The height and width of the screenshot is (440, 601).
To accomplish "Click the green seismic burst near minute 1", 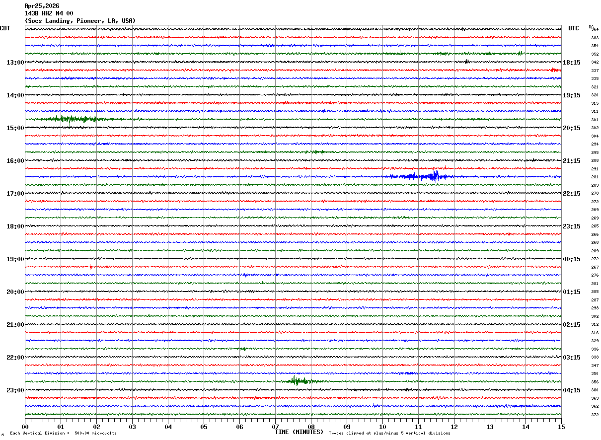I will 72,119.
